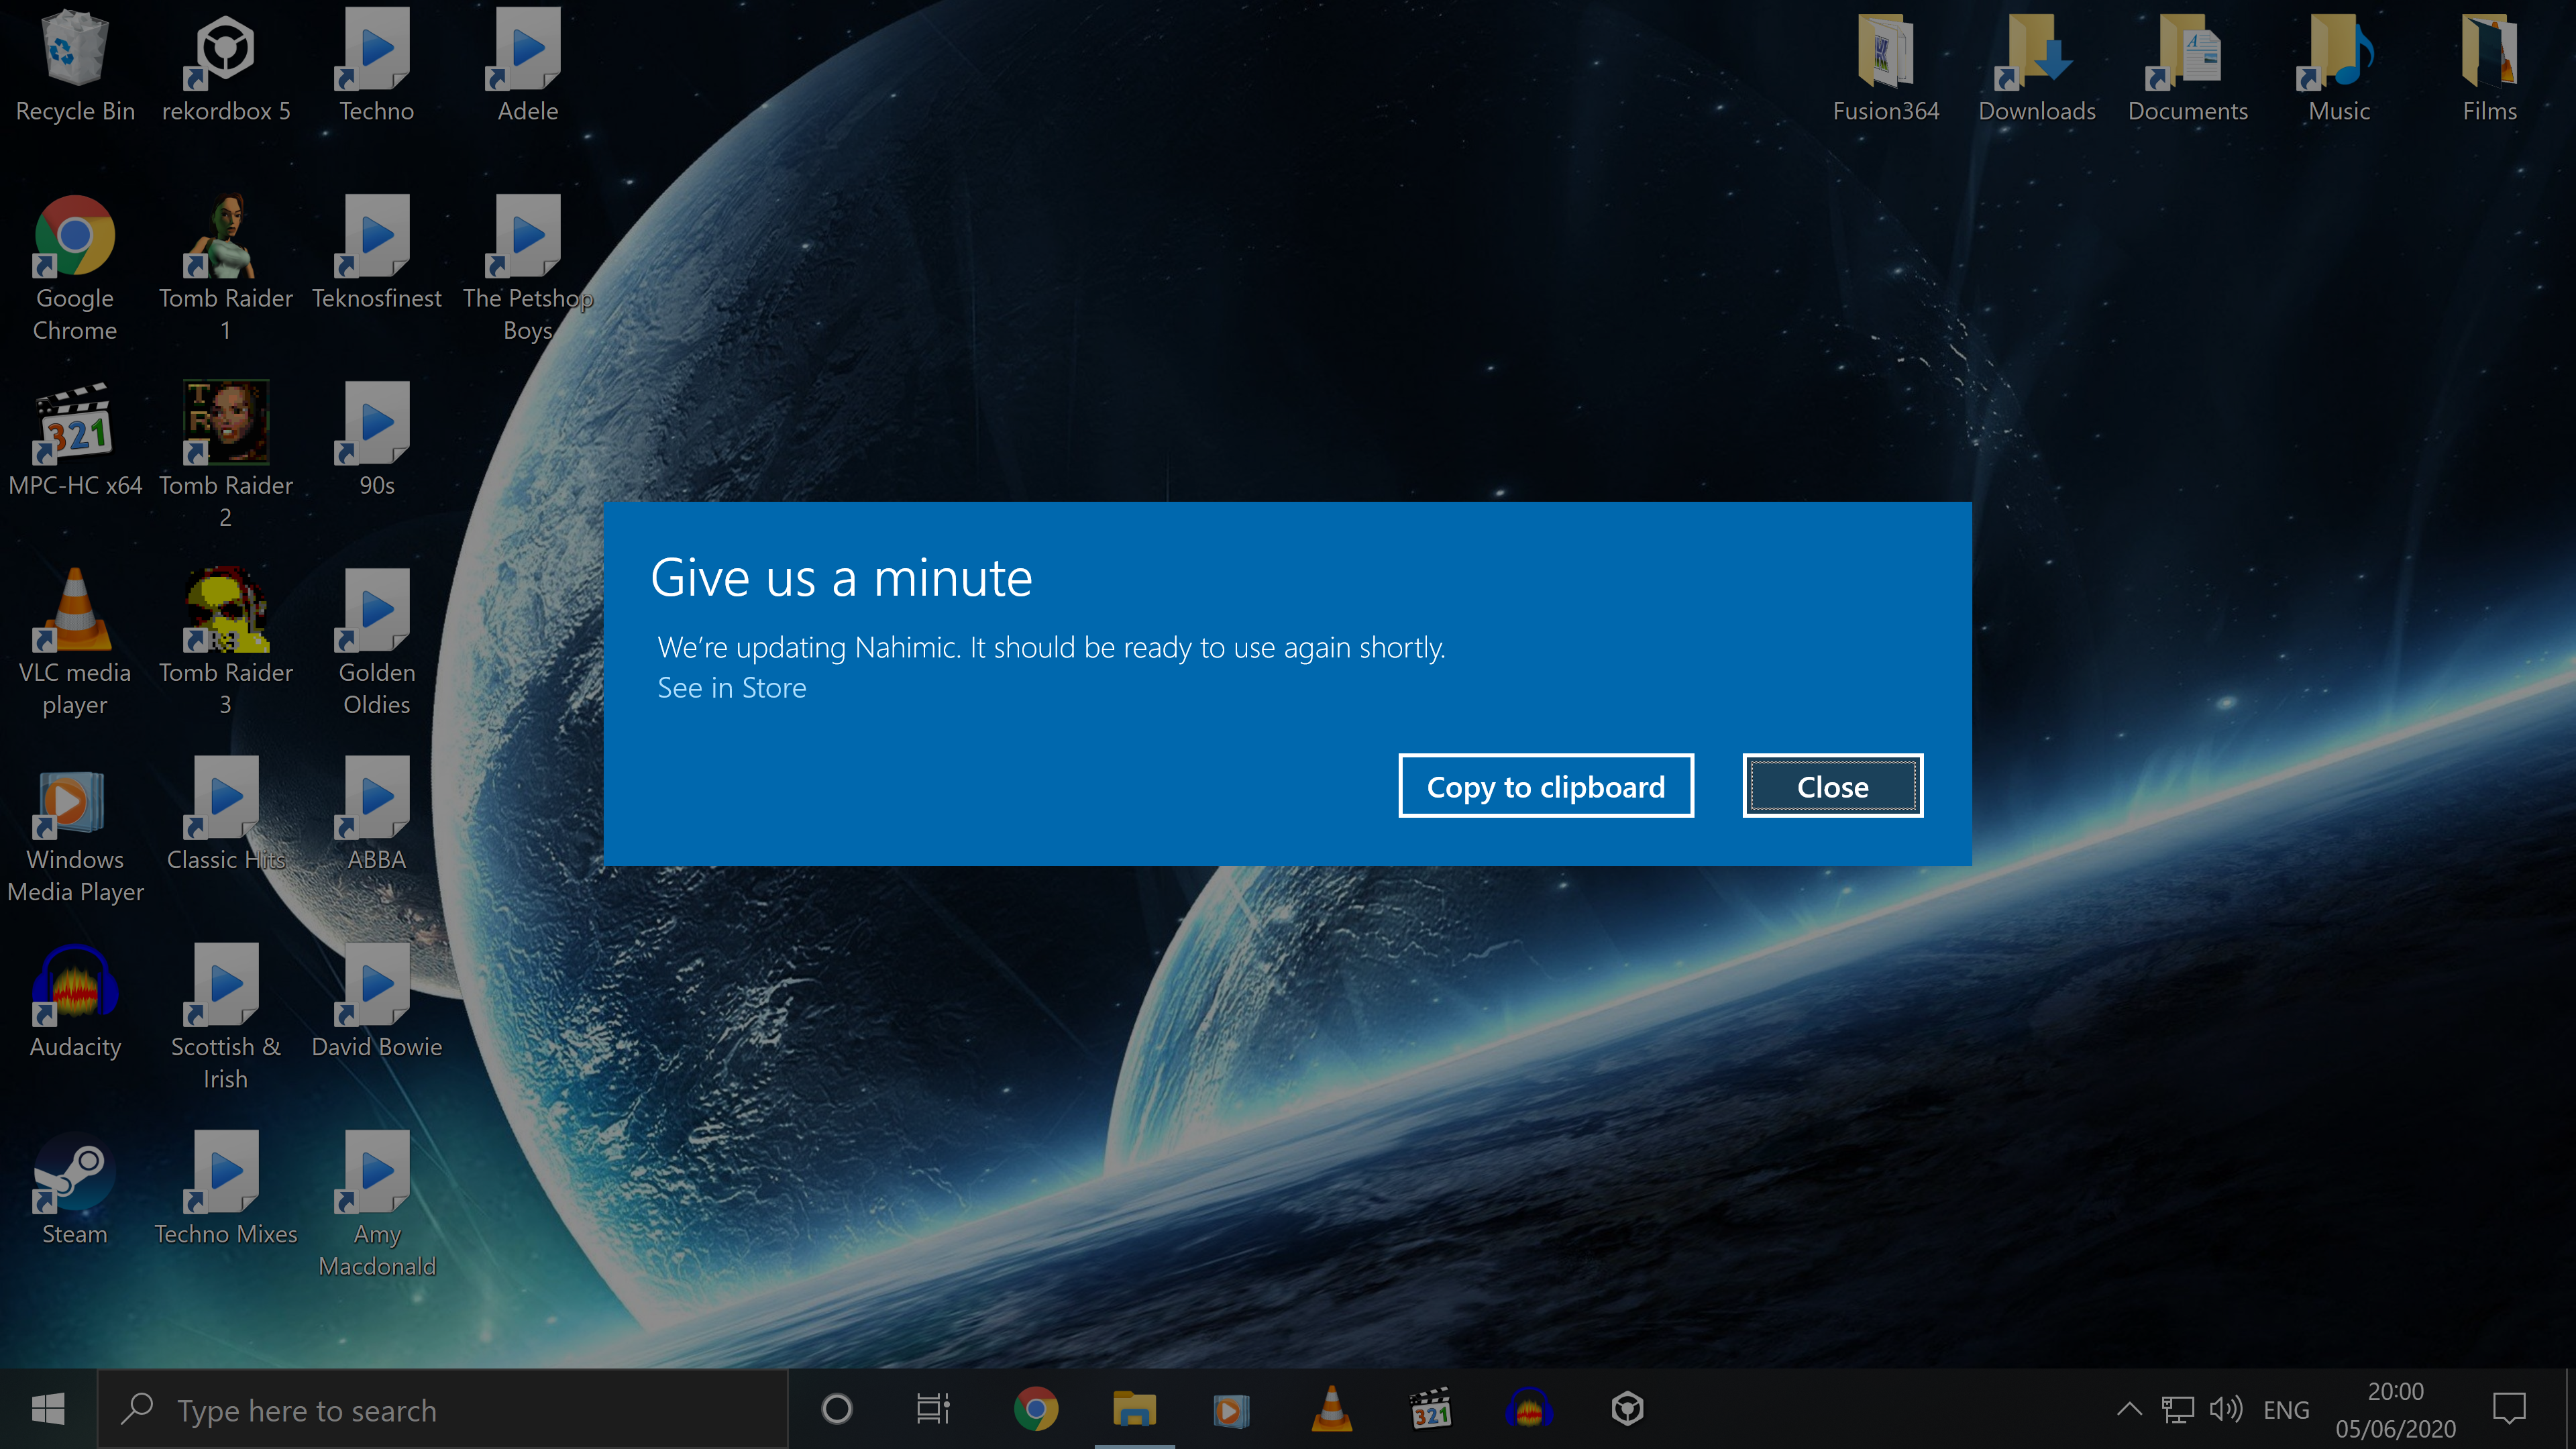Expand the system tray hidden icons chevron

click(2129, 1409)
